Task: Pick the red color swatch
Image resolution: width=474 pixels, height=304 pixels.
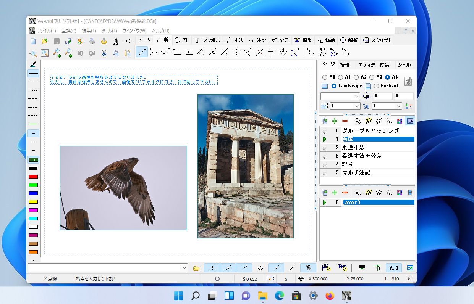Action: (x=33, y=177)
